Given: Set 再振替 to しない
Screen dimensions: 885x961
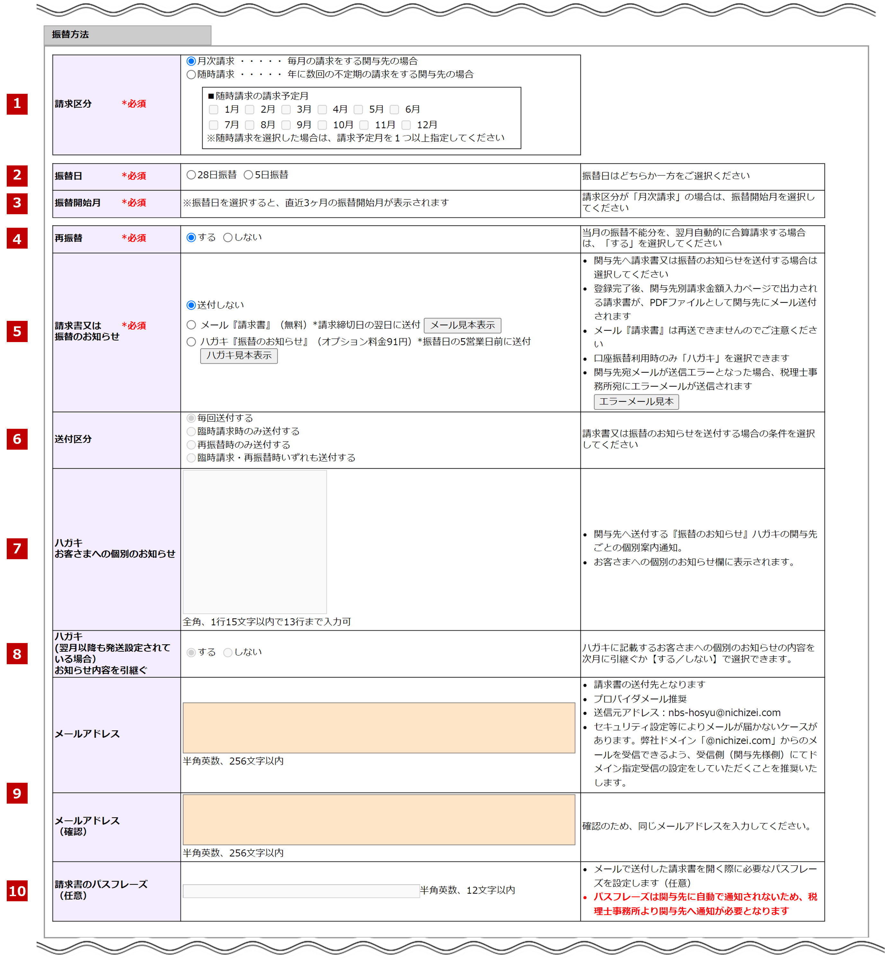Looking at the screenshot, I should (x=228, y=237).
